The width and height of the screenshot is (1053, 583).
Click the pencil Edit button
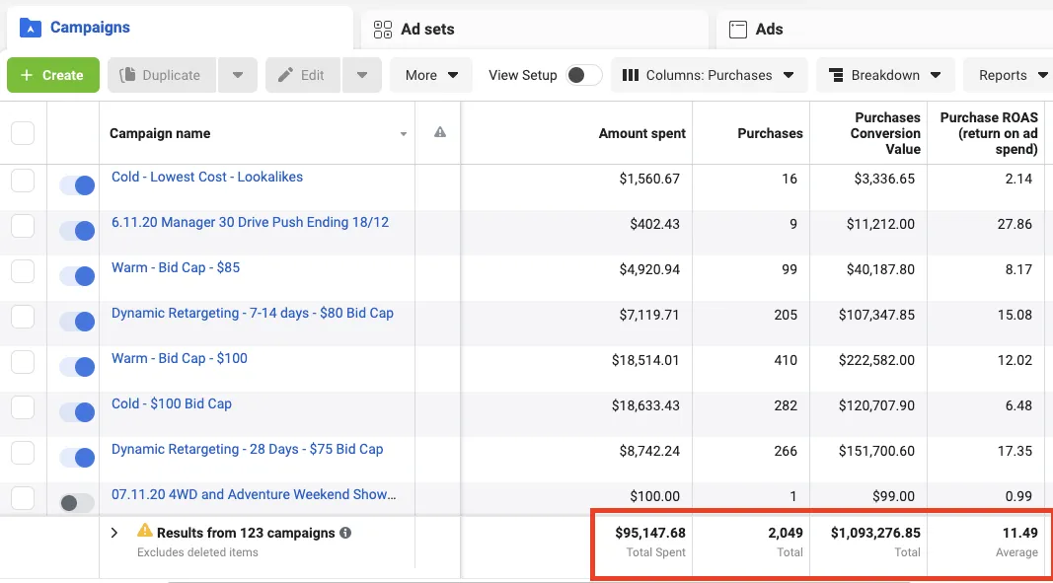coord(302,75)
